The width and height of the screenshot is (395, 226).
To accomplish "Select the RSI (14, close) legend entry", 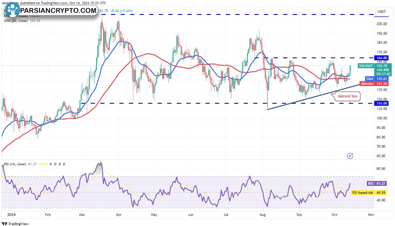I will (x=15, y=164).
